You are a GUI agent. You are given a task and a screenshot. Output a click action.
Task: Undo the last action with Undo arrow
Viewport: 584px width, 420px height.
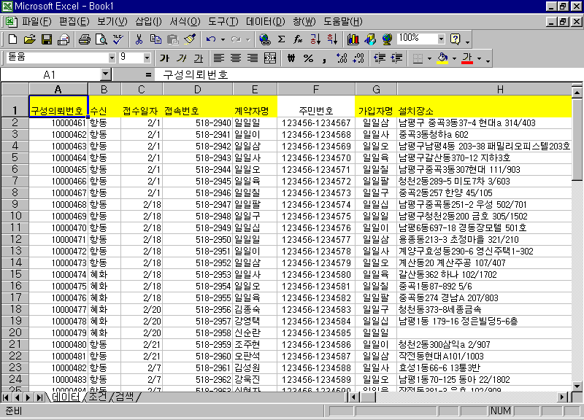[211, 39]
